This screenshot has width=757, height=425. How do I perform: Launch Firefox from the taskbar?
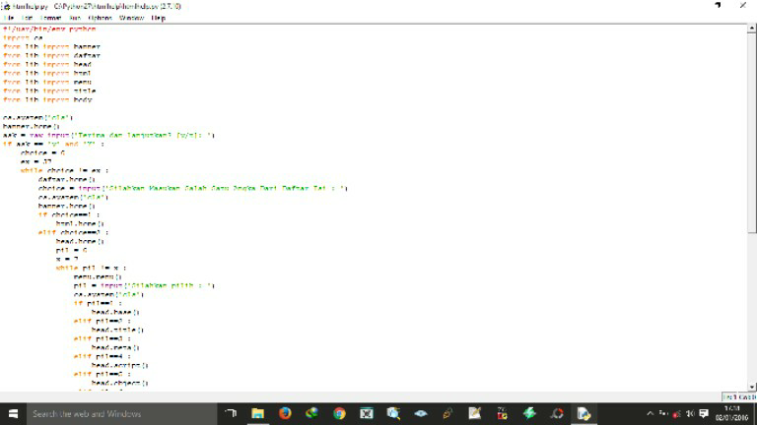[285, 414]
